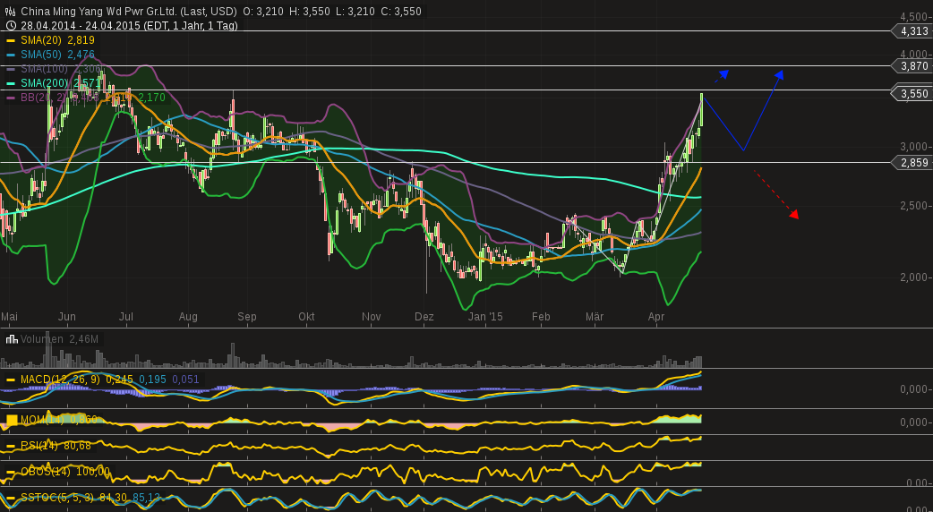The width and height of the screenshot is (933, 512).
Task: Click the 2,859 support level tag
Action: tap(913, 162)
